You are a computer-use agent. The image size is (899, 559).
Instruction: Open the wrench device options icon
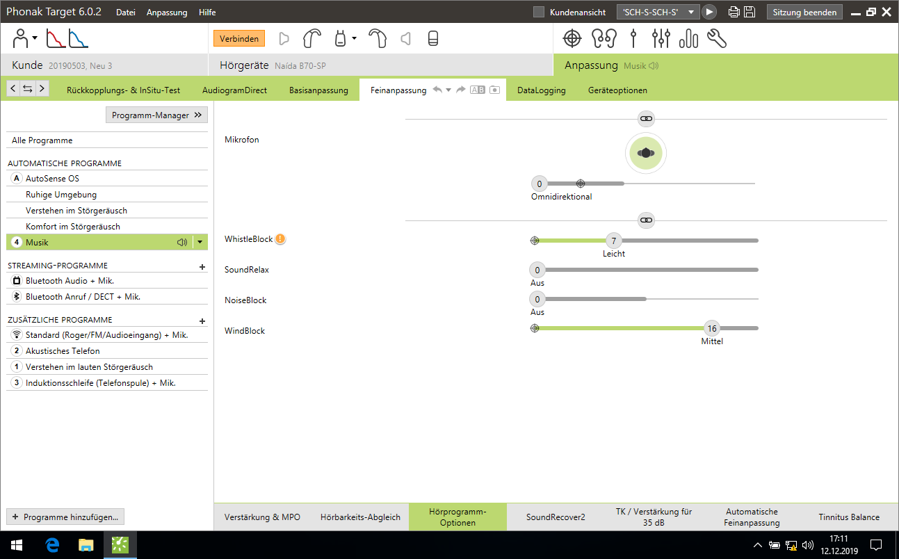[x=716, y=39]
